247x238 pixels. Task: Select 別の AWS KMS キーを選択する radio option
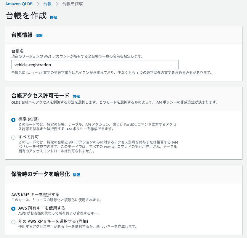pos(13,222)
